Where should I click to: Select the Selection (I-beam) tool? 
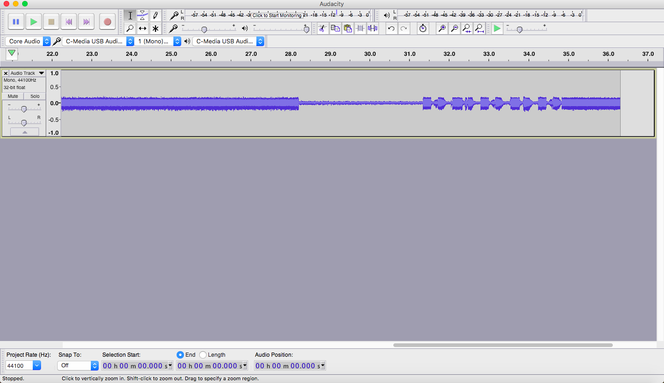tap(130, 16)
